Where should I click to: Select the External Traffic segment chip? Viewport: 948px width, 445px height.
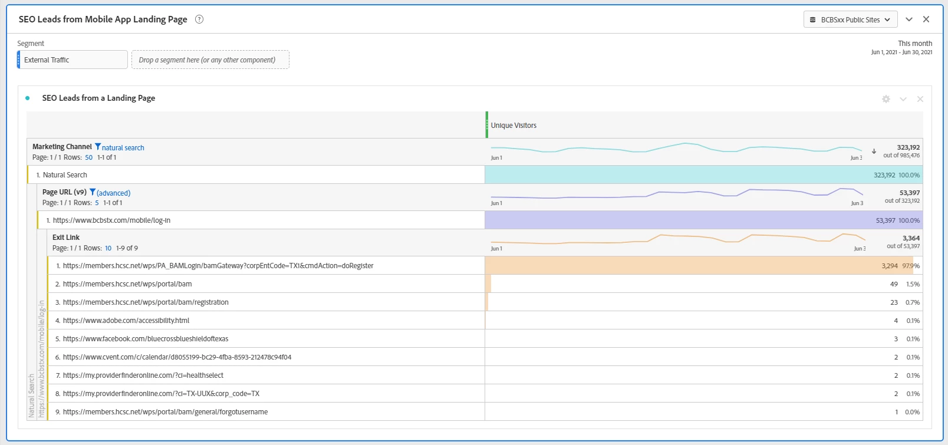pos(73,60)
